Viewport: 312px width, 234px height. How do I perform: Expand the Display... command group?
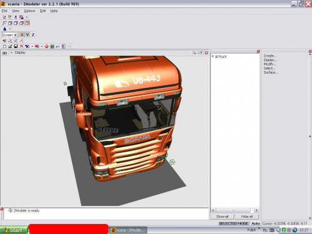coord(270,60)
